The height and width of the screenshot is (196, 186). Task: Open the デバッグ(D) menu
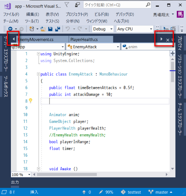click(x=125, y=14)
